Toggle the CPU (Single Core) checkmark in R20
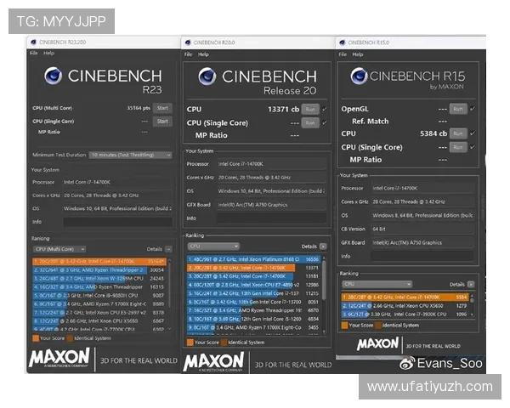Viewport: 510px width, 408px height. click(x=325, y=122)
